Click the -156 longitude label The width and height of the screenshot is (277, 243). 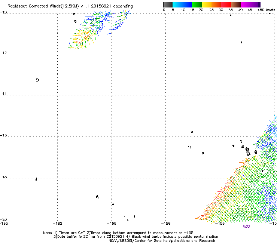tap(166, 224)
